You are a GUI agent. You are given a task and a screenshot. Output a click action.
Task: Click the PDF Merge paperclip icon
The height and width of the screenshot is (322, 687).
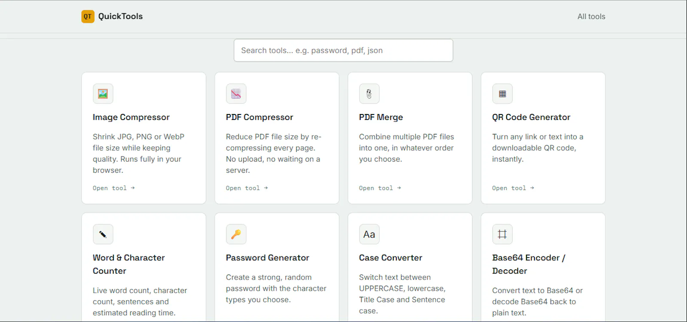pos(369,93)
